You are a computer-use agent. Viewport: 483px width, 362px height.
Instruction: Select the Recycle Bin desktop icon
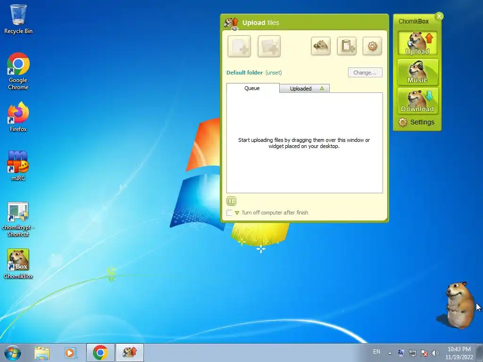pyautogui.click(x=18, y=19)
